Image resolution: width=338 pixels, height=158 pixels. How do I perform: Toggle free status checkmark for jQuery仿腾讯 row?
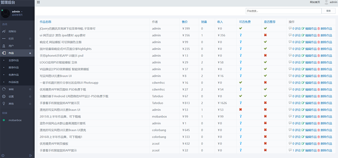pyautogui.click(x=240, y=29)
